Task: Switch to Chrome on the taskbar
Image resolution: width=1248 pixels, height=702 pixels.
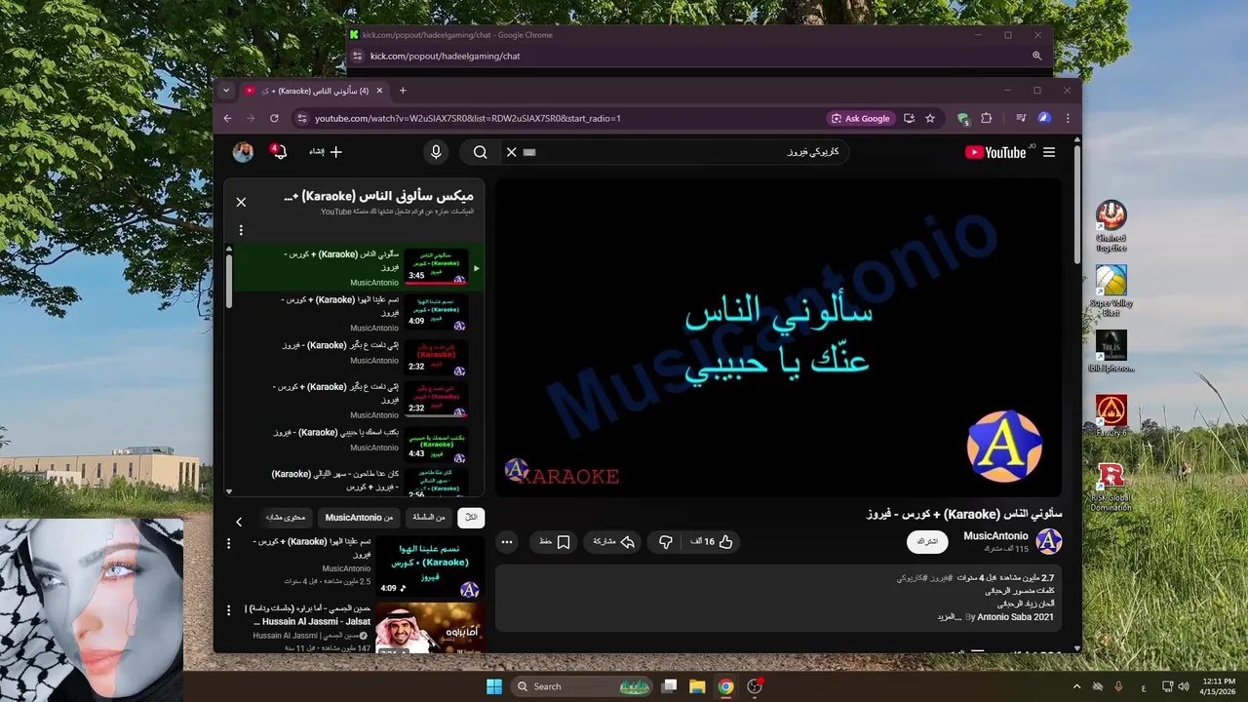Action: click(x=725, y=686)
